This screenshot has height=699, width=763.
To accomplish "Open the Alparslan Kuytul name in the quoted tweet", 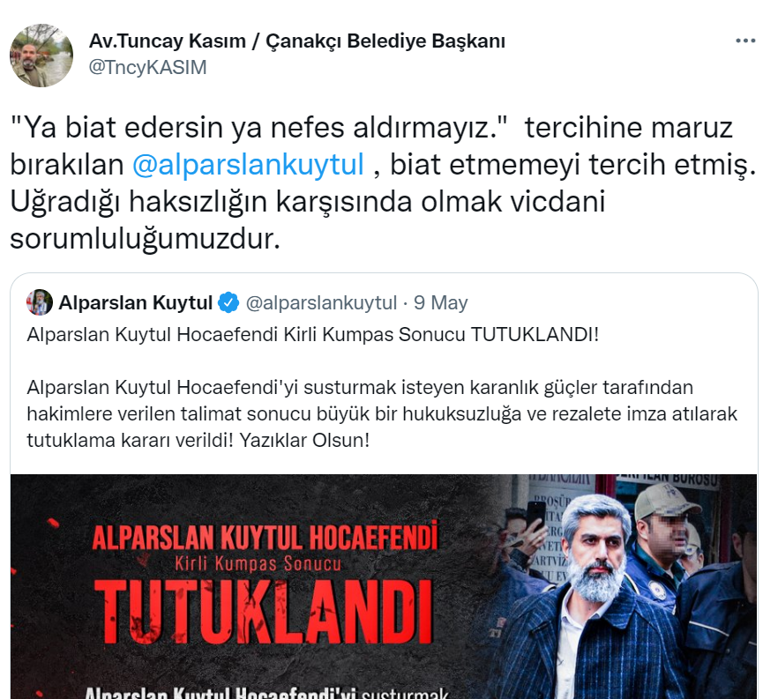I will [x=136, y=302].
